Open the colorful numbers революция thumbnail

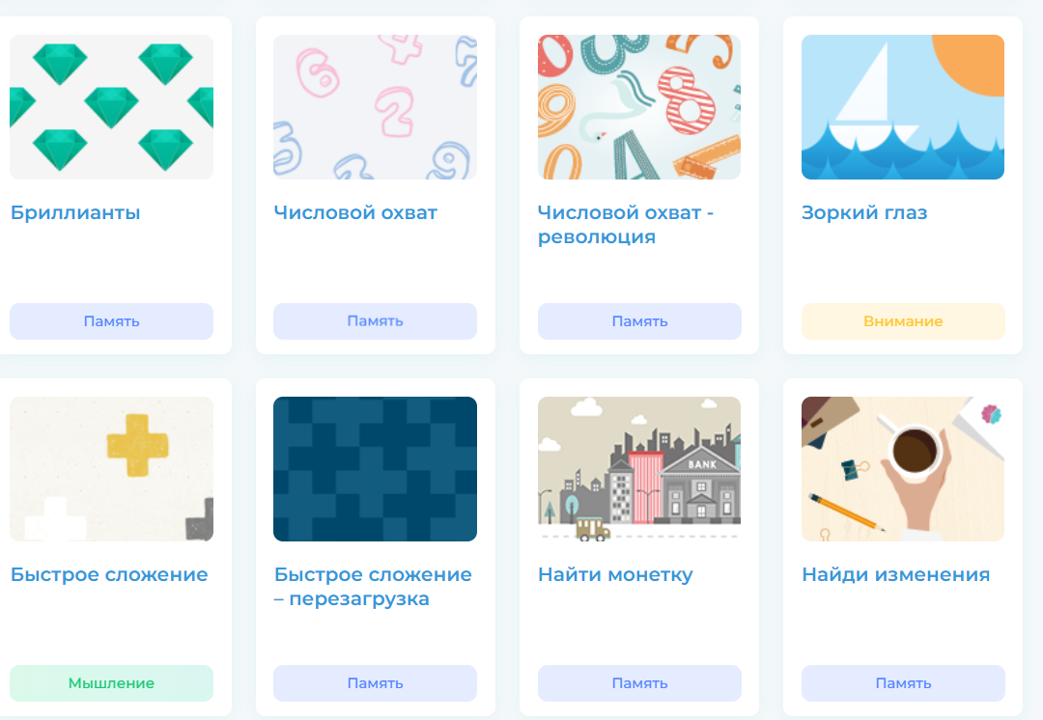(639, 107)
